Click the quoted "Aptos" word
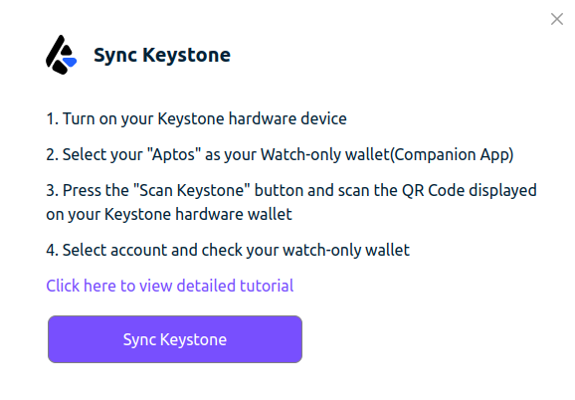The width and height of the screenshot is (575, 400). coord(174,154)
